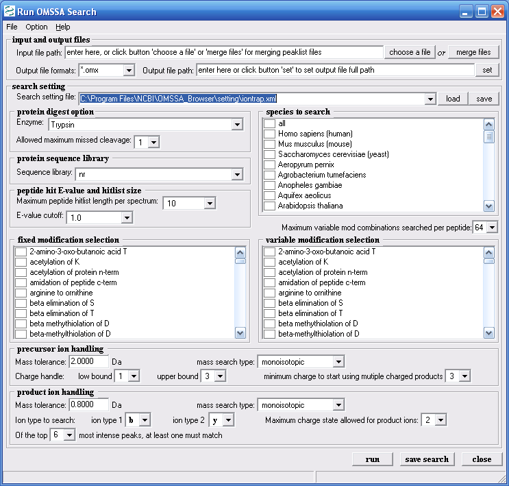The height and width of the screenshot is (486, 509).
Task: Click variable modification list scrollbar thumb
Action: pos(489,261)
